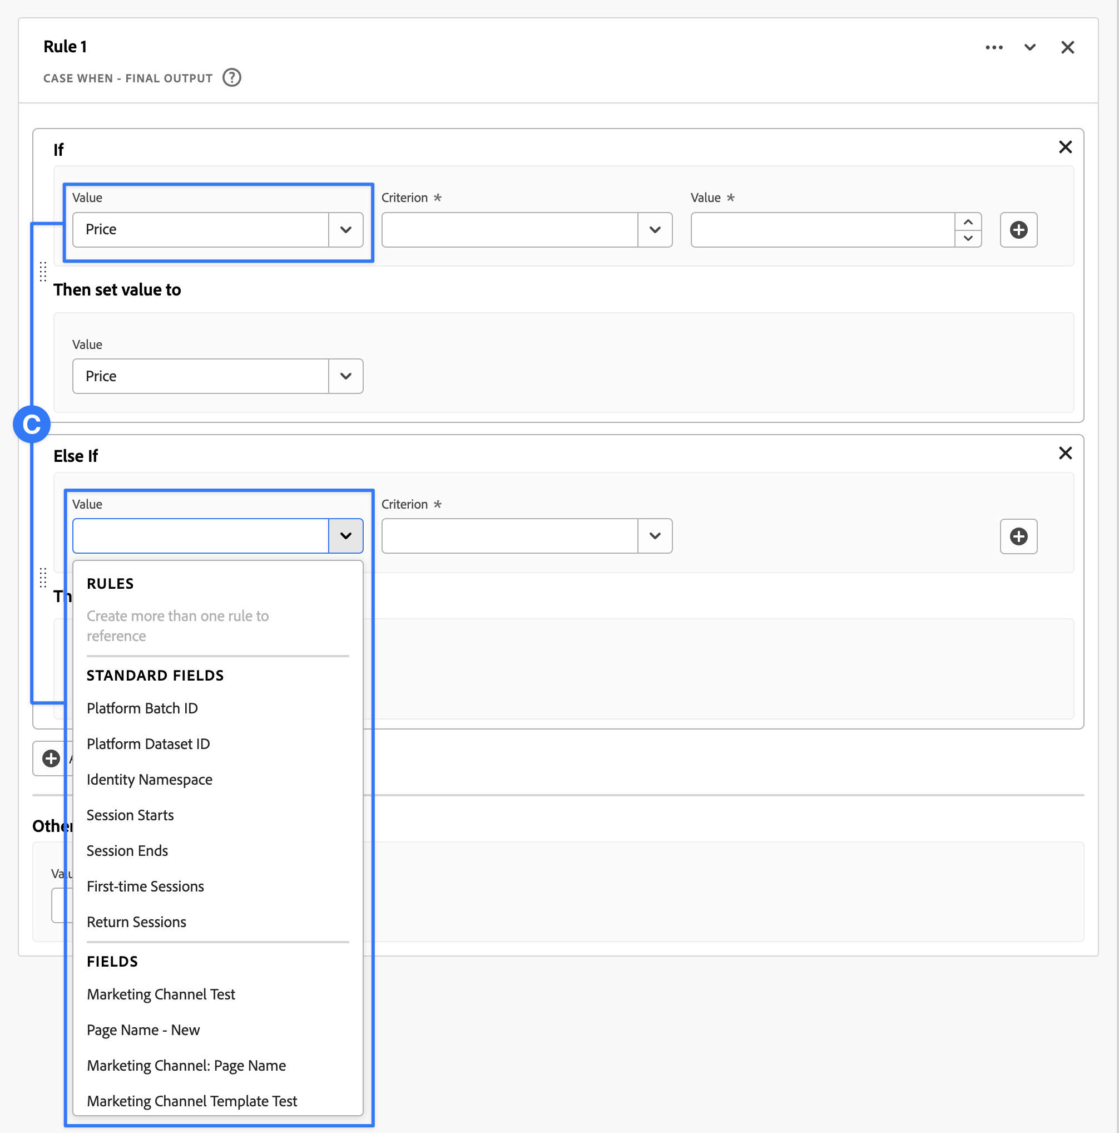Select Platform Batch ID from list

click(x=142, y=708)
